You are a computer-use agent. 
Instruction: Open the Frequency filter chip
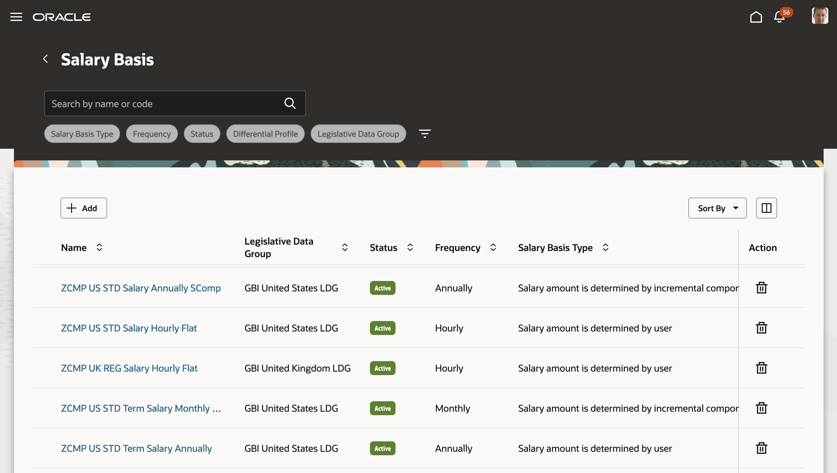coord(152,134)
